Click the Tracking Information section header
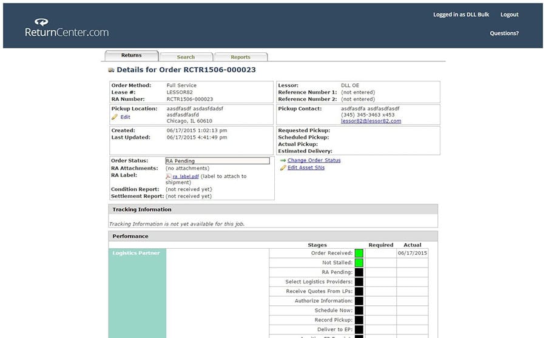 click(273, 209)
